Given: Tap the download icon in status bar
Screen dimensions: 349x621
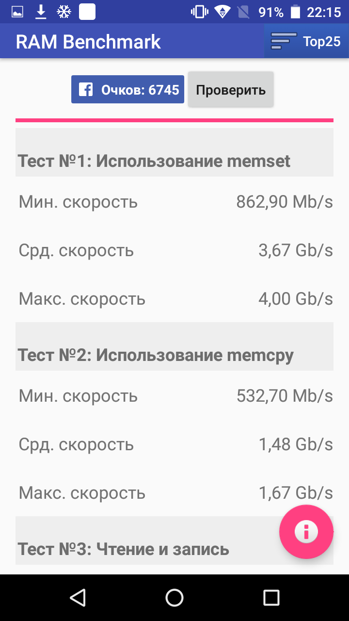Looking at the screenshot, I should (41, 12).
